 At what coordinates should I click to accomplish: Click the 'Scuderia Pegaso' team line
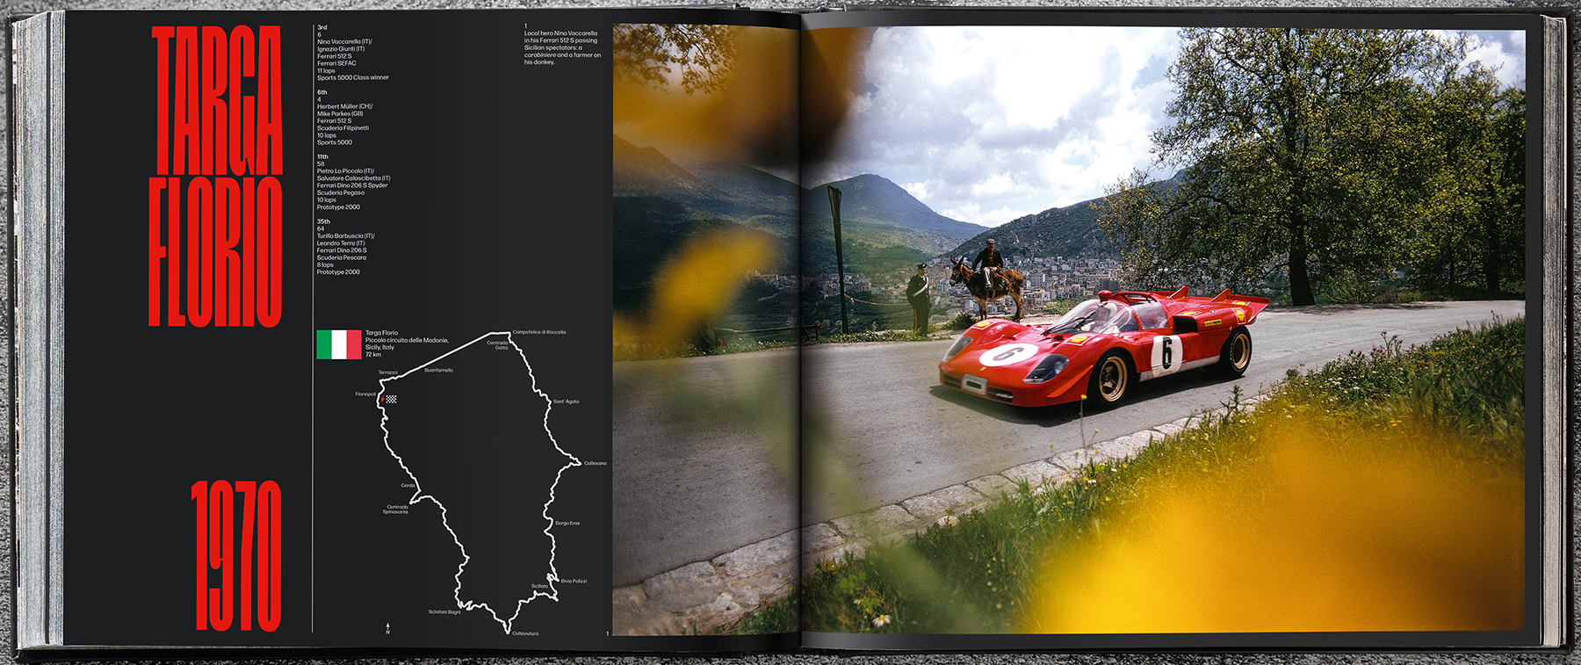click(341, 193)
